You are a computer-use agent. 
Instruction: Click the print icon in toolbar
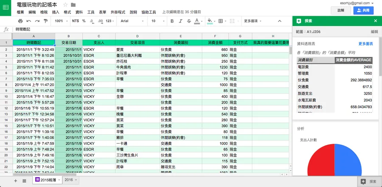20,21
